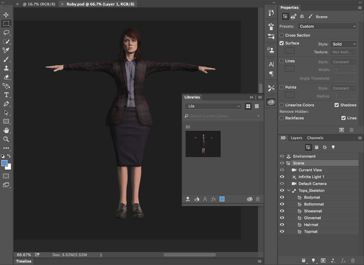Screen dimensions: 364x265
Task: Collapse the Tops_Skeleton group
Action: (289, 190)
